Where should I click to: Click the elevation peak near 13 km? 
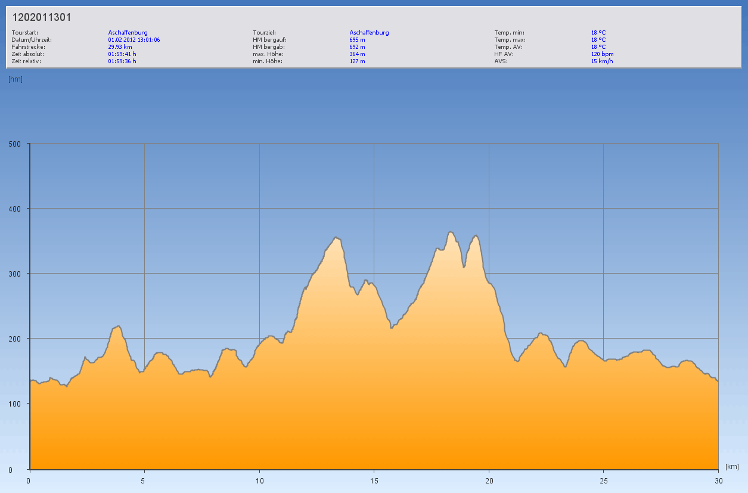coord(336,238)
